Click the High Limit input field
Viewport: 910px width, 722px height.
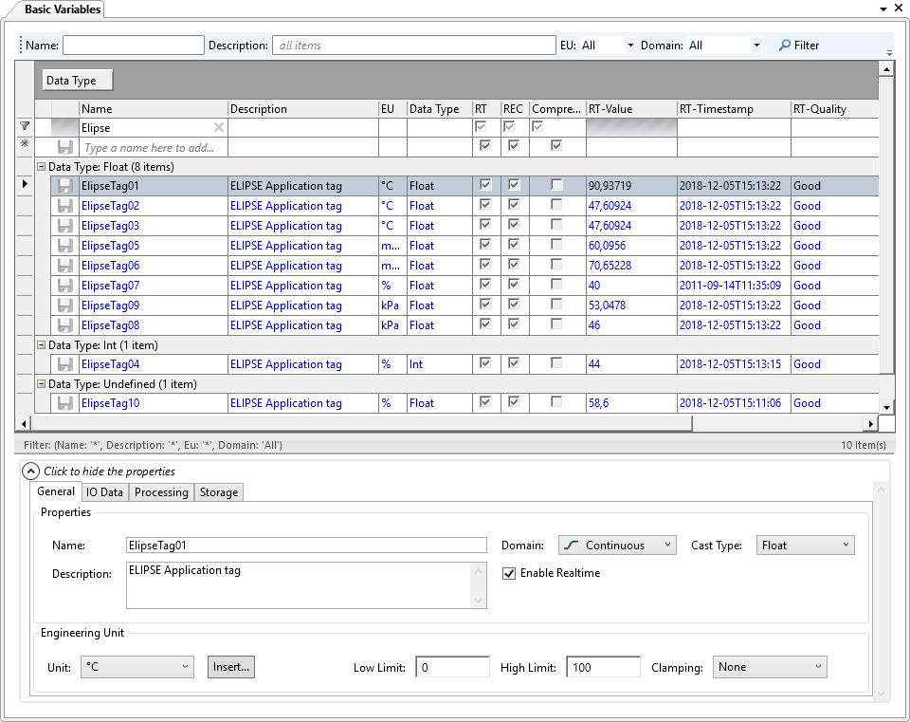[603, 667]
